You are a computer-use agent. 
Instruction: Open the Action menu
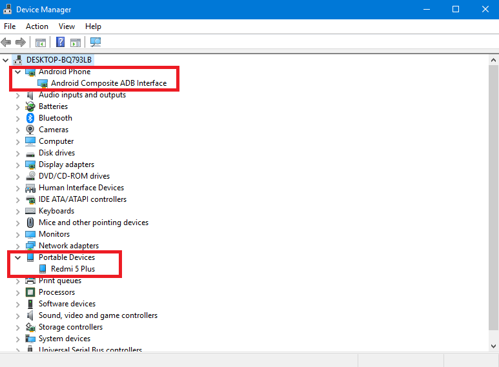[37, 26]
